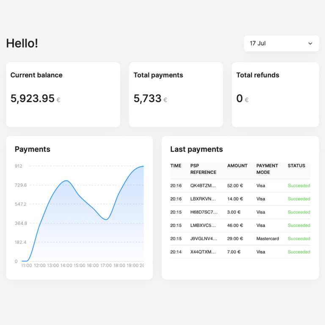Screen dimensions: 325x325
Task: Sort table by TIME column header
Action: 176,166
